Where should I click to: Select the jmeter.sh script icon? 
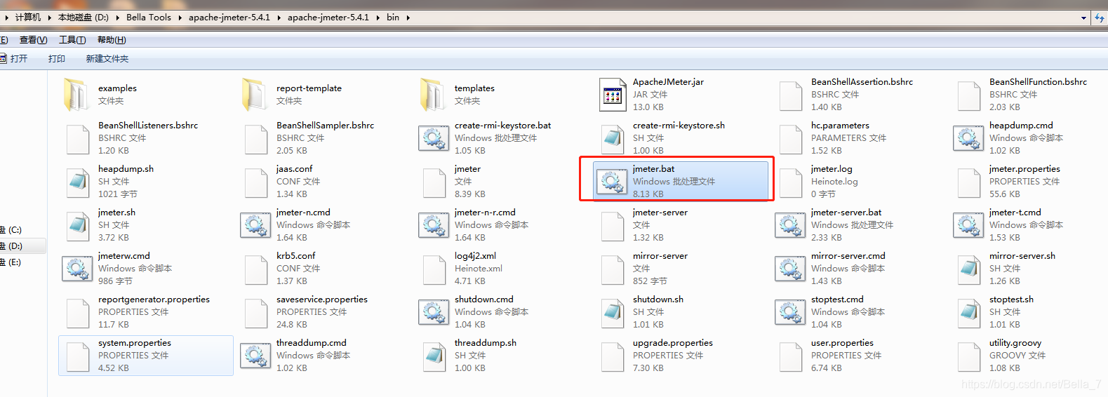pos(77,226)
